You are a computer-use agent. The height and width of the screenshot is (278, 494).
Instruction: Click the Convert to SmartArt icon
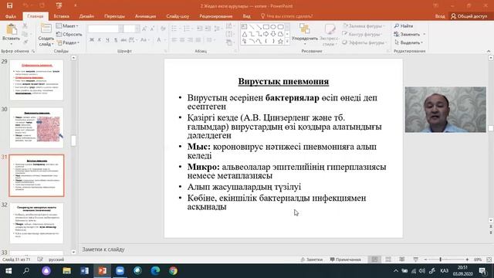pyautogui.click(x=229, y=42)
